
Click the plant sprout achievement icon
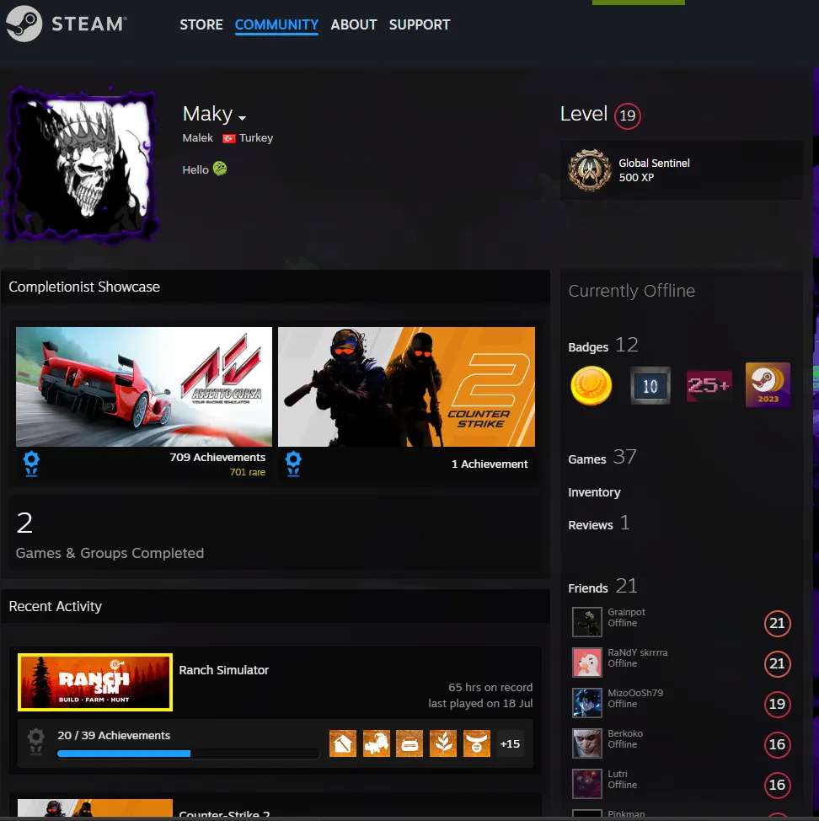click(443, 743)
